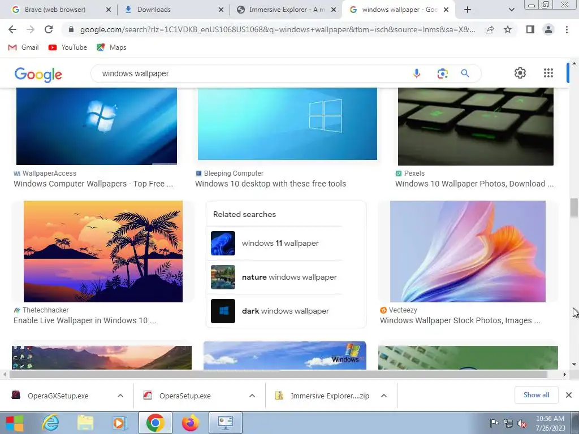
Task: Open the muted volume tray icon
Action: (x=522, y=423)
